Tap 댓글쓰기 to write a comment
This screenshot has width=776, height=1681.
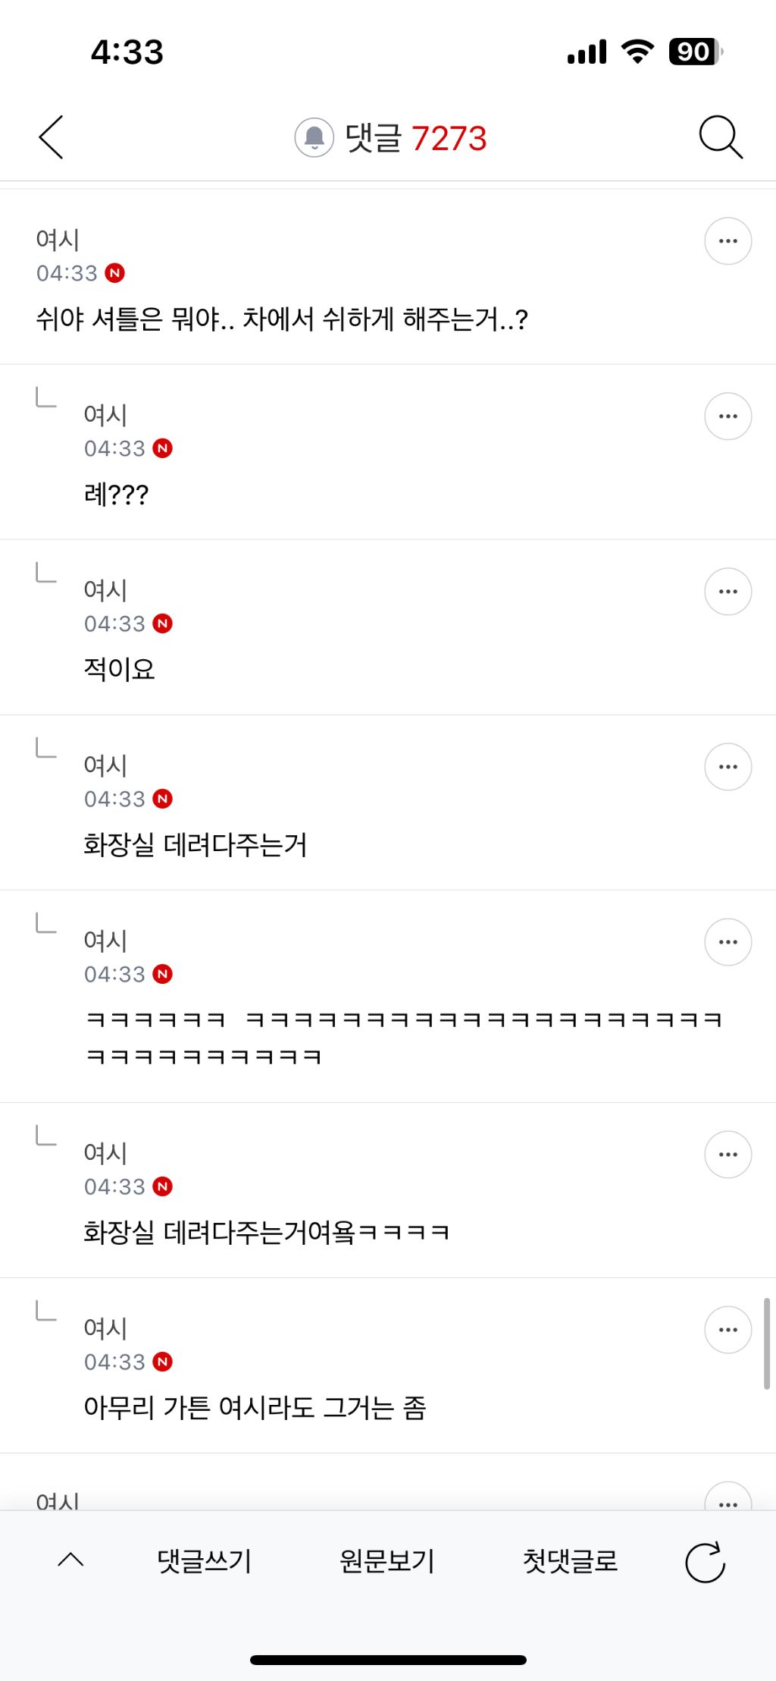pos(204,1561)
